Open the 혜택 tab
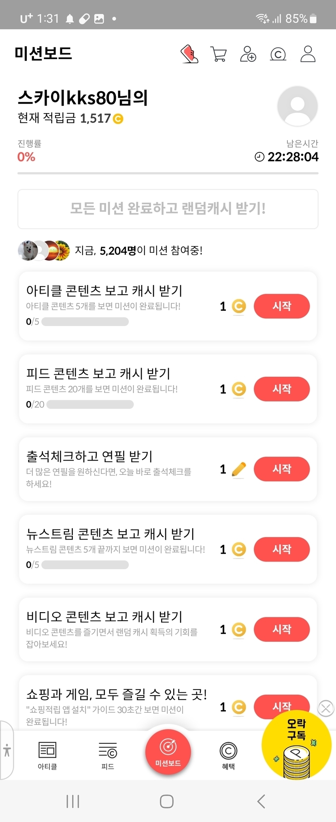Screen dimensions: 336x822 (228, 755)
